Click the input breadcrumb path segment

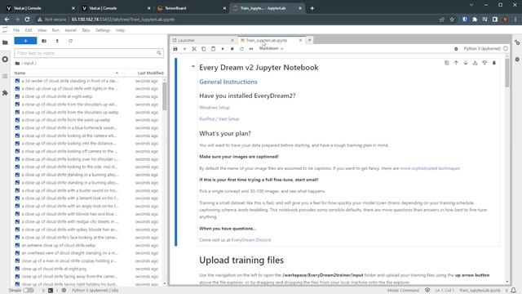29,63
